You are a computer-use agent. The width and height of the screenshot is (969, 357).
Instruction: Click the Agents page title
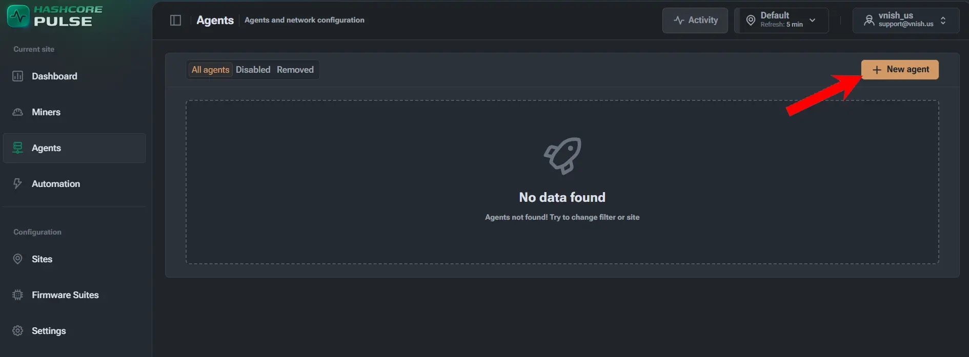pos(215,20)
